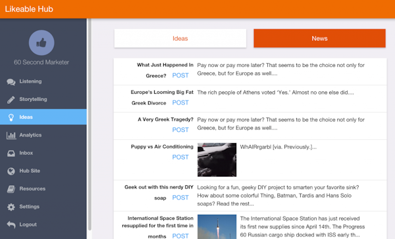The image size is (395, 239).
Task: Select the Storytelling pencil icon
Action: [11, 100]
